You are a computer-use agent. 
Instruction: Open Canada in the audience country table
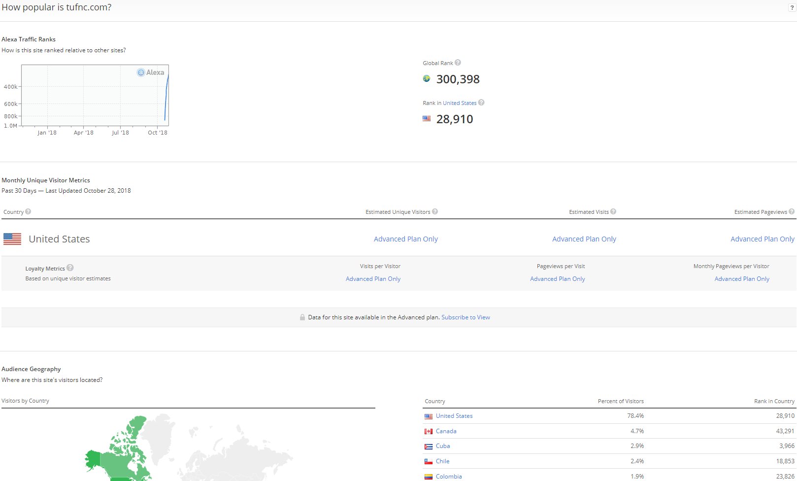coord(446,431)
